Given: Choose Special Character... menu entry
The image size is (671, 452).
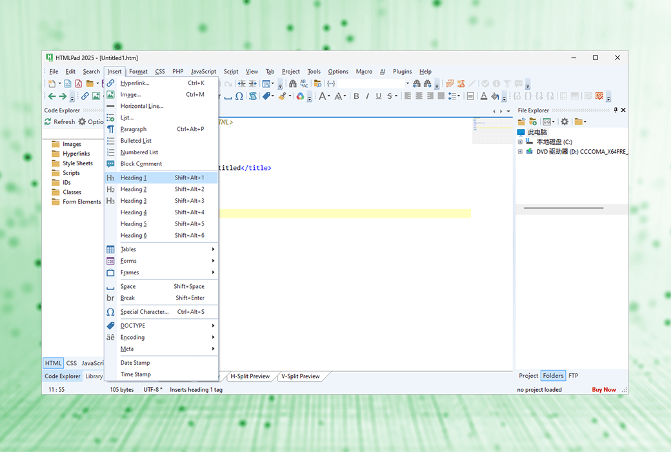Looking at the screenshot, I should click(161, 312).
